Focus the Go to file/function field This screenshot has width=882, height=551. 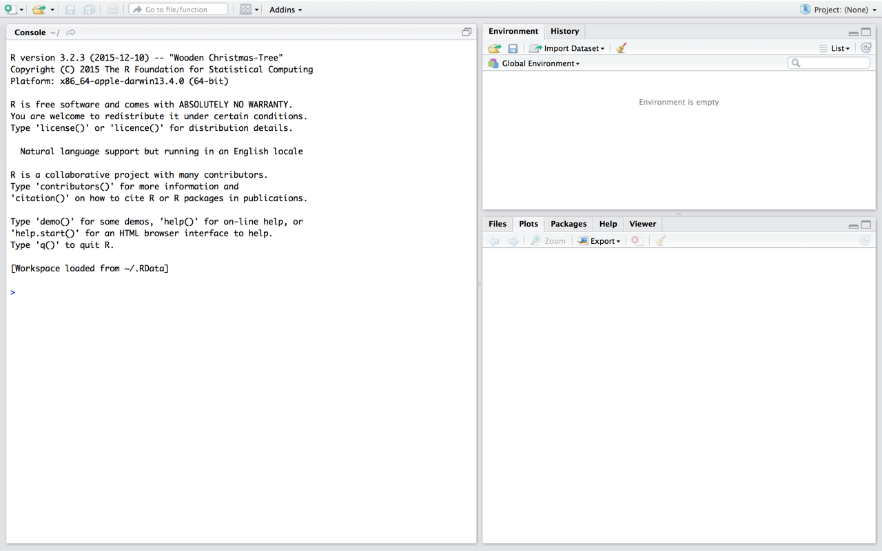tap(178, 10)
